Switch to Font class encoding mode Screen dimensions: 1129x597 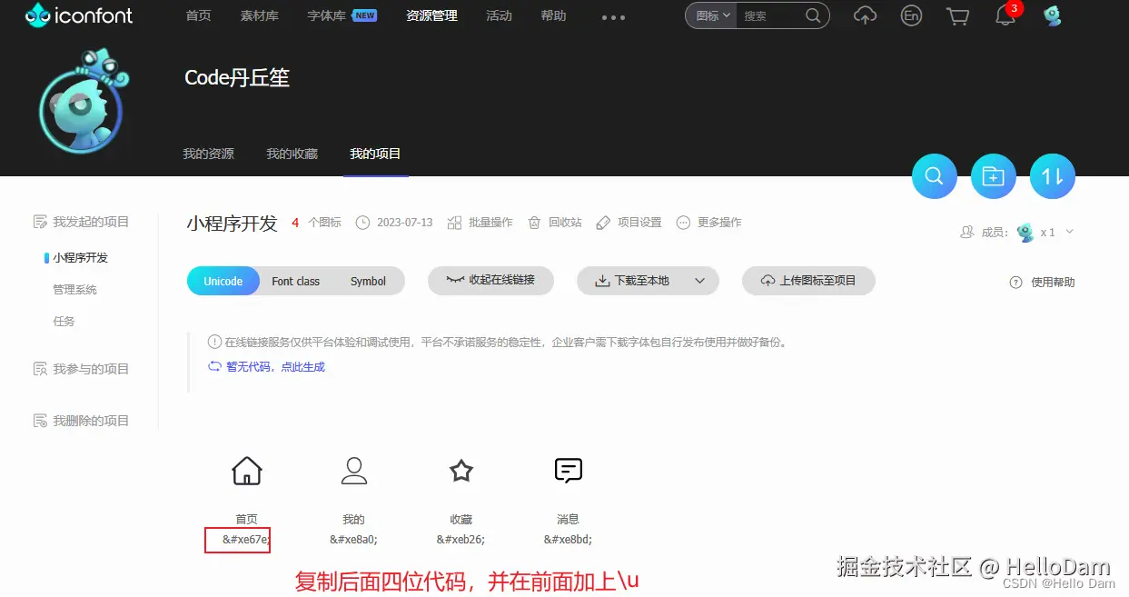click(295, 281)
